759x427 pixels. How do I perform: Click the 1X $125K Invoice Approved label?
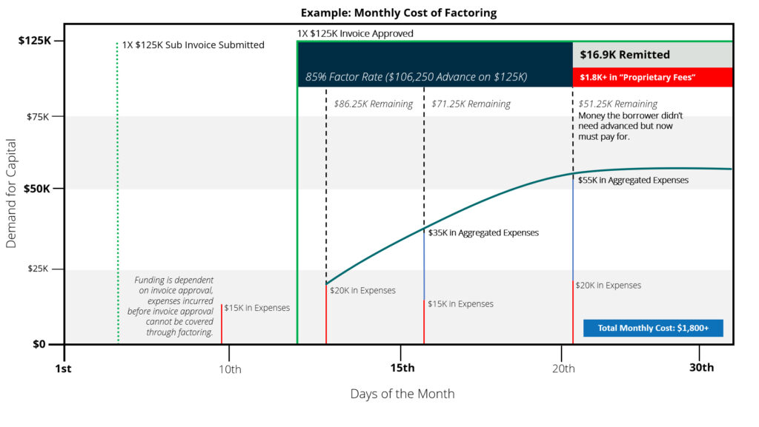pos(355,33)
